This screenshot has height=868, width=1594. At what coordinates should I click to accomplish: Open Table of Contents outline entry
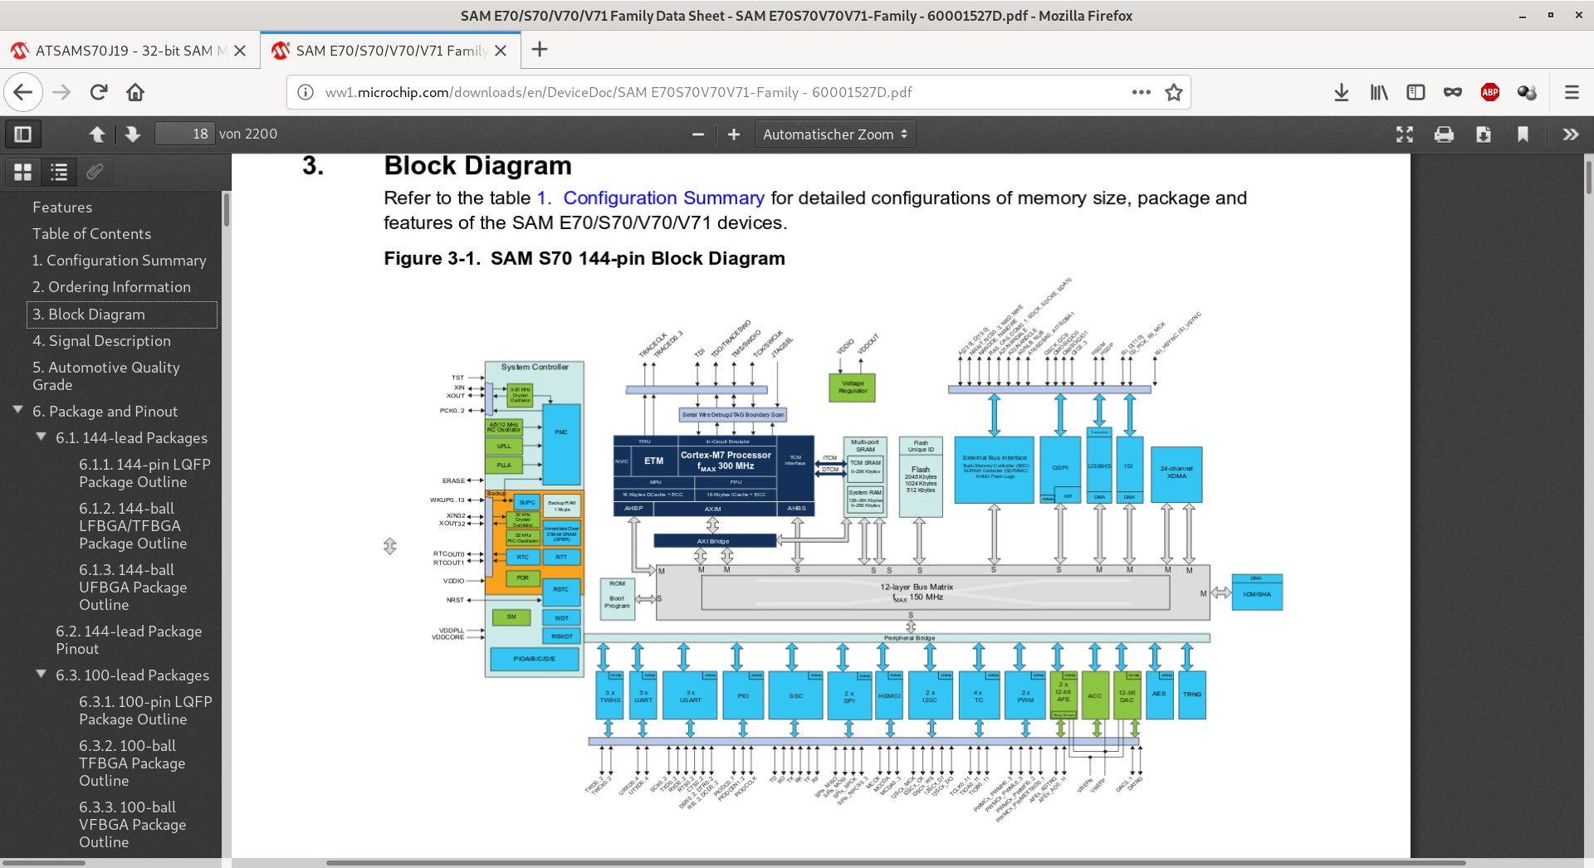[91, 234]
